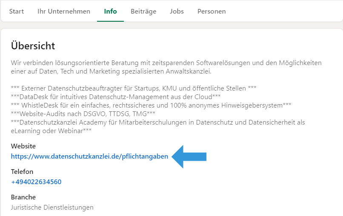Click the Website-Audits nach DSGVO line
Image resolution: width=343 pixels, height=216 pixels.
[83, 114]
